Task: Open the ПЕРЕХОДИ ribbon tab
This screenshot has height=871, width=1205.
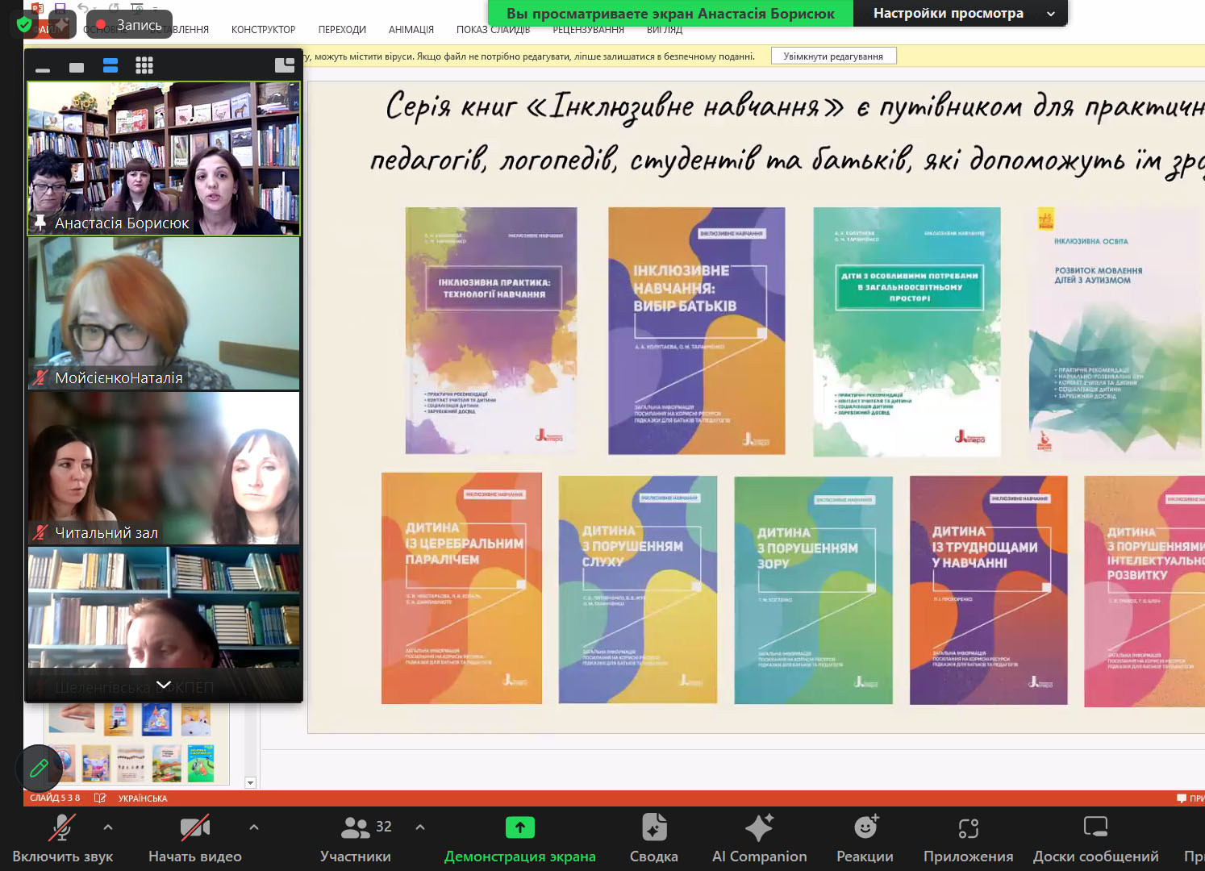Action: click(x=342, y=30)
